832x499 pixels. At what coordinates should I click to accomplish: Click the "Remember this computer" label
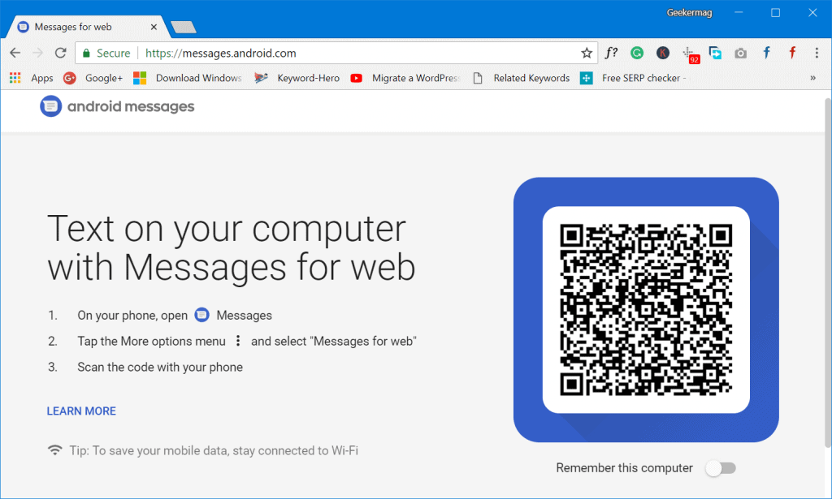tap(625, 468)
